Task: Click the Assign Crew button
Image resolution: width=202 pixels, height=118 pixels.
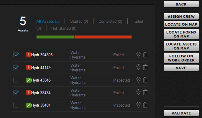Action: (181, 16)
